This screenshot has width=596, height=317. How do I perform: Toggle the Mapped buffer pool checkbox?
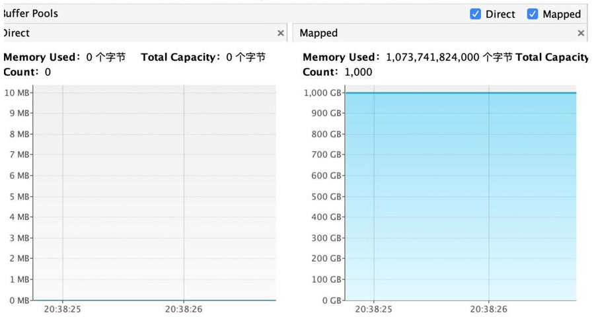(x=533, y=15)
